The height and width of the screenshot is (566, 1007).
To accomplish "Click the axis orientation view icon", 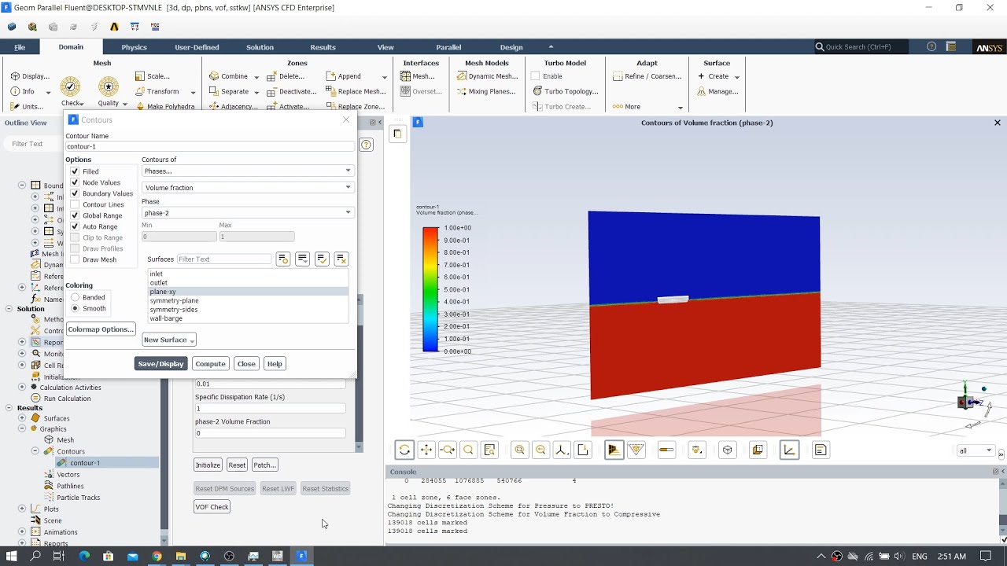I will (x=562, y=450).
